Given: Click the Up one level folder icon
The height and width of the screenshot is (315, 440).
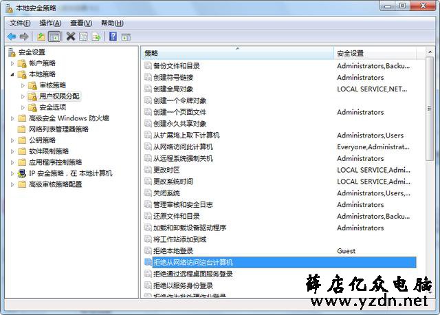Looking at the screenshot, I should tap(41, 36).
